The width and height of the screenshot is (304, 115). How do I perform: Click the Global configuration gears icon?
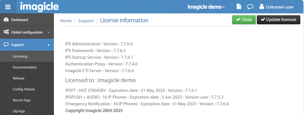pos(6,32)
